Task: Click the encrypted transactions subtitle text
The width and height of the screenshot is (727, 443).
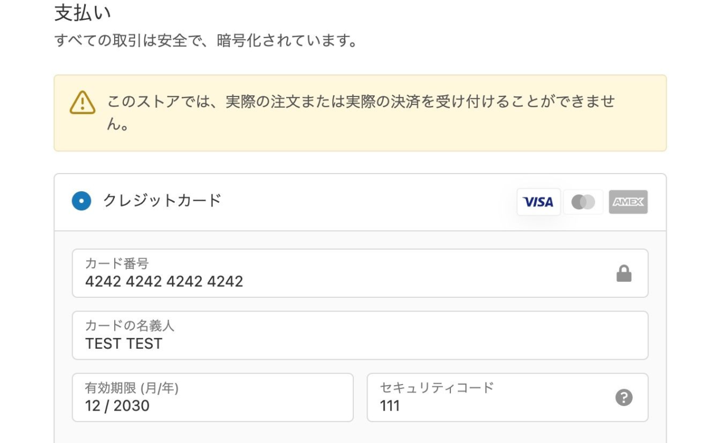Action: [x=208, y=41]
